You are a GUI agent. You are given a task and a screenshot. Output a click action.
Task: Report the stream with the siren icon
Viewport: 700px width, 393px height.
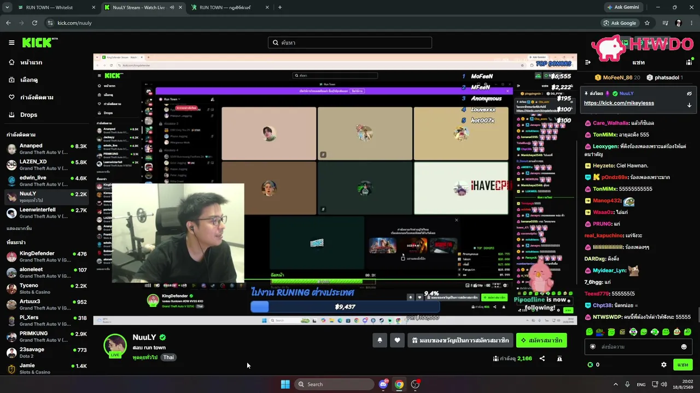(559, 359)
